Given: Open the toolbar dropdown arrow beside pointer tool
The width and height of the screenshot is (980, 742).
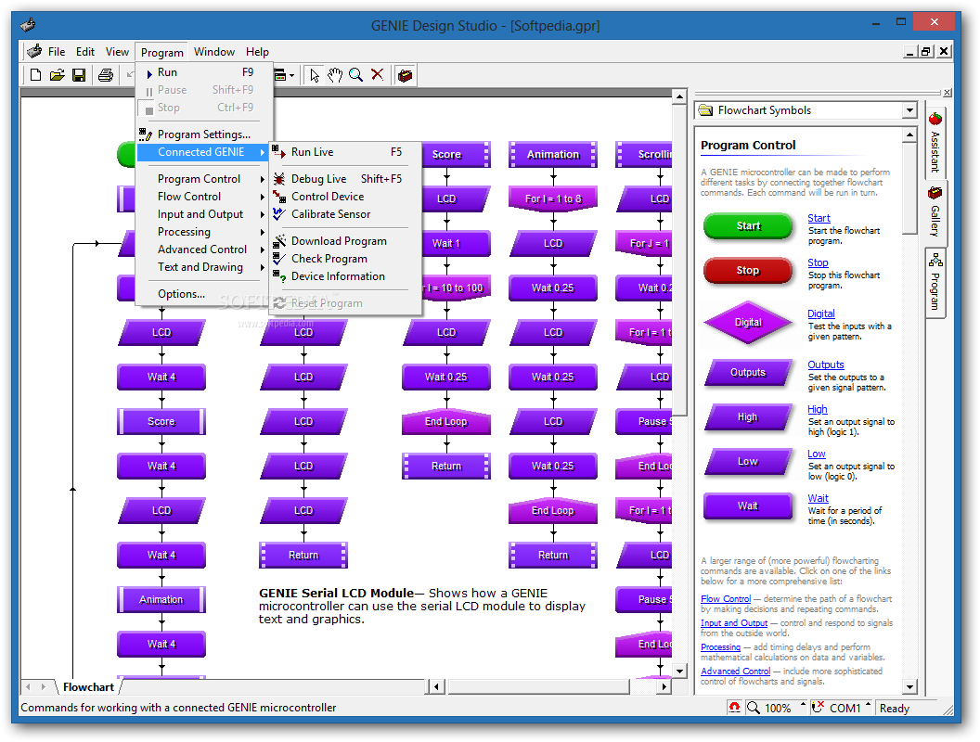Looking at the screenshot, I should tap(292, 75).
